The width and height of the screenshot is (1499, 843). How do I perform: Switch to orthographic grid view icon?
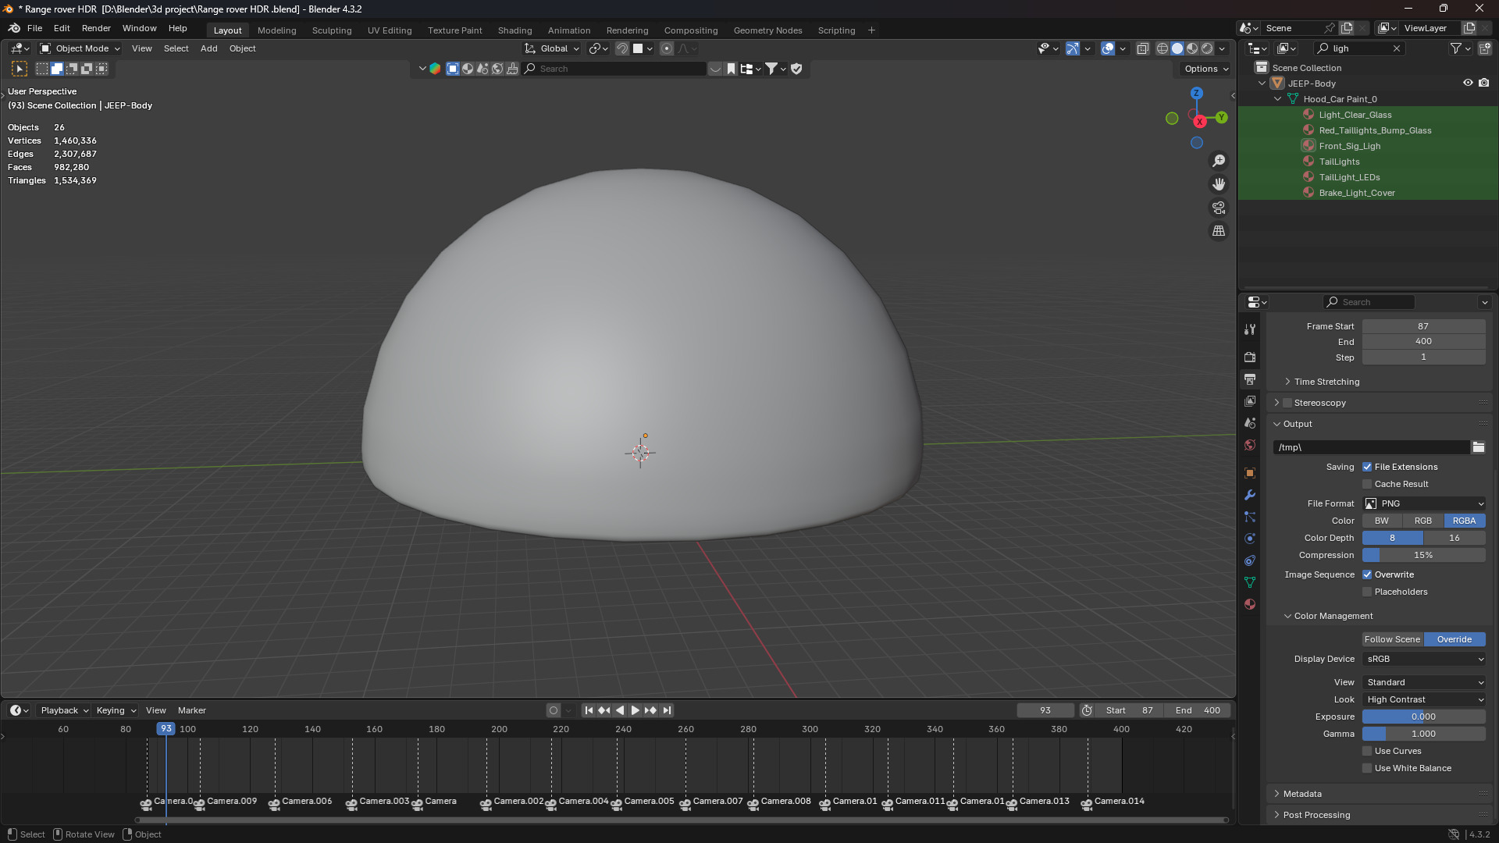1219,231
